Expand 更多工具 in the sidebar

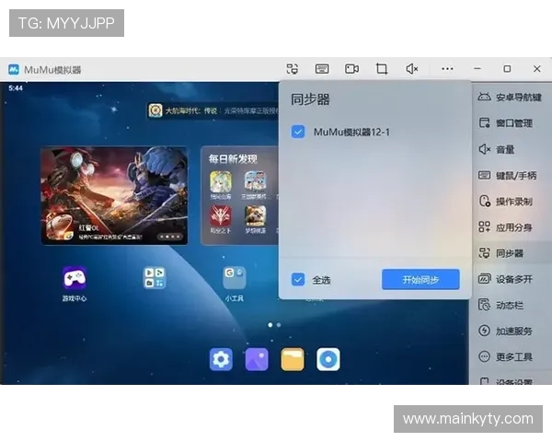pyautogui.click(x=512, y=356)
